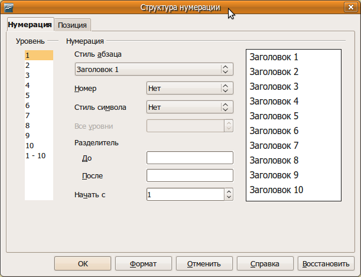The image size is (361, 277).
Task: Select level 3 in Уровень list
Action: tap(39, 75)
